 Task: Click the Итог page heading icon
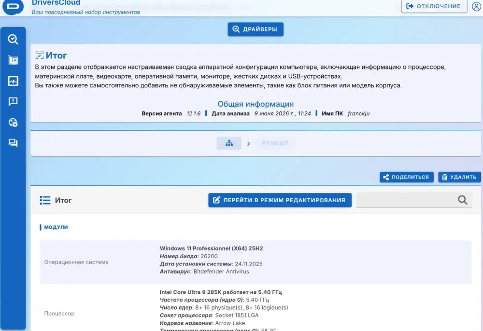(40, 55)
